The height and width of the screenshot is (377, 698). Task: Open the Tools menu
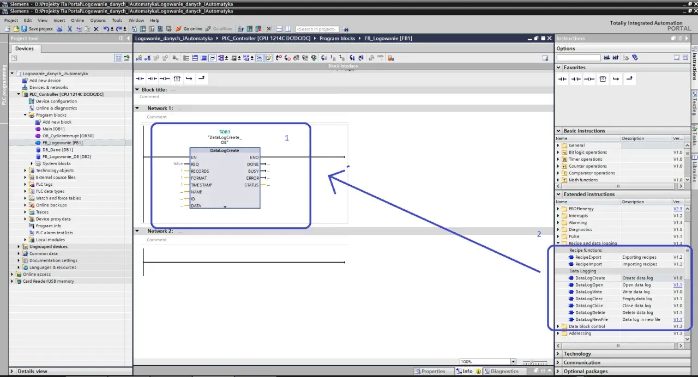tap(117, 20)
